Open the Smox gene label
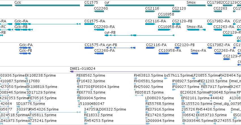 (x=191, y=3)
